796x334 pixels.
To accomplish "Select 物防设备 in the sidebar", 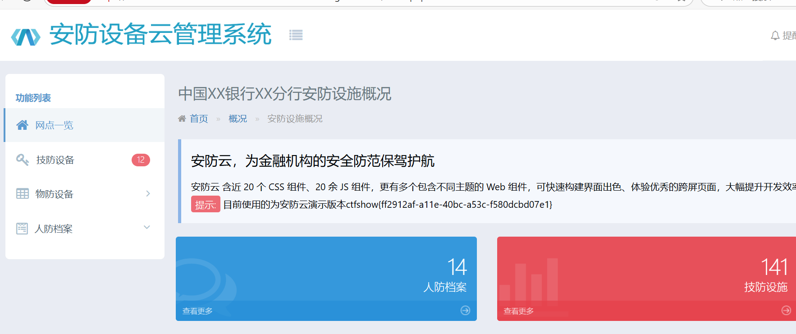I will pos(85,194).
